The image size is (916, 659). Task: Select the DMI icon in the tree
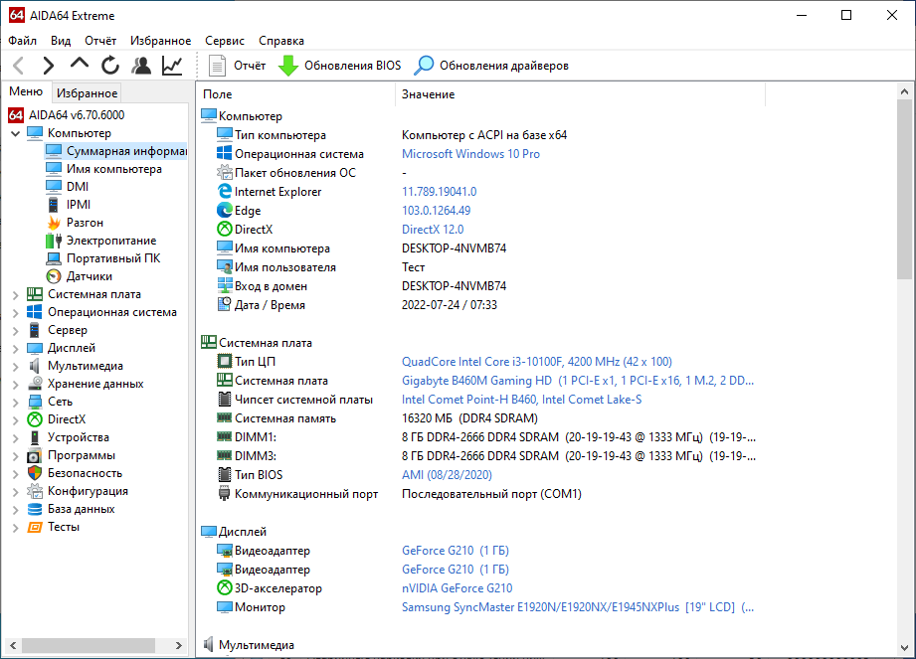coord(53,186)
